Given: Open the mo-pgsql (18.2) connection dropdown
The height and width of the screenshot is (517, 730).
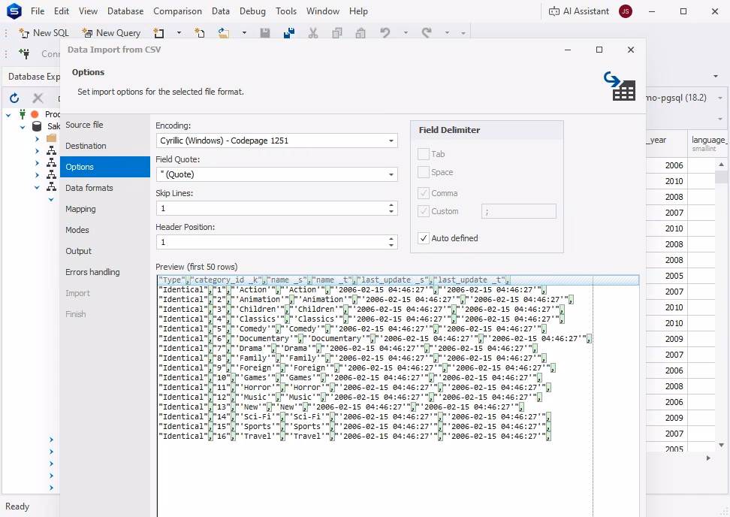Looking at the screenshot, I should point(719,98).
